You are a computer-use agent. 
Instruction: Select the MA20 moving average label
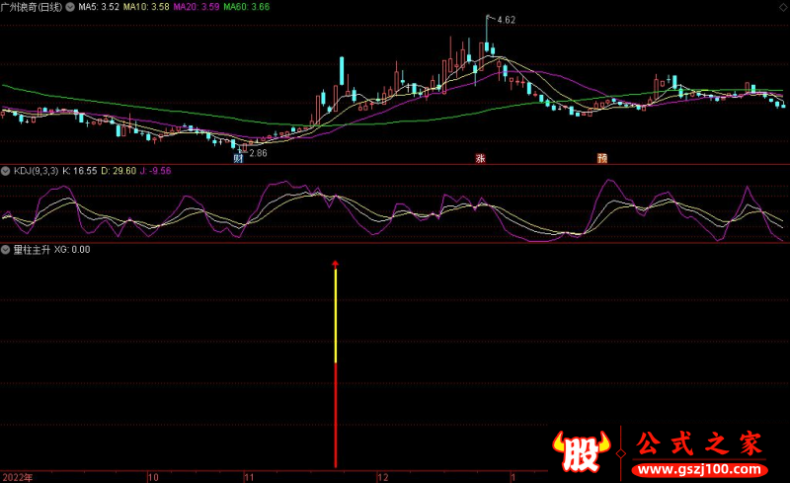pyautogui.click(x=197, y=6)
